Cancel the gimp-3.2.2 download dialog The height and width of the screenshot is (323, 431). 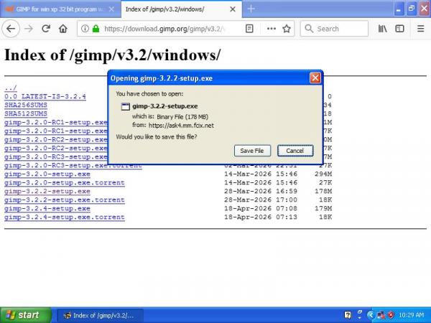[295, 151]
